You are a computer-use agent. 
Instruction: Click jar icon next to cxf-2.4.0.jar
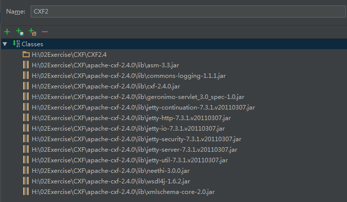click(26, 86)
